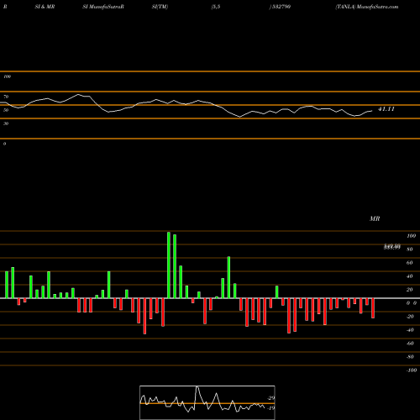Open the small overview chart thumbnail at bottom
The height and width of the screenshot is (420, 420).
tap(207, 402)
